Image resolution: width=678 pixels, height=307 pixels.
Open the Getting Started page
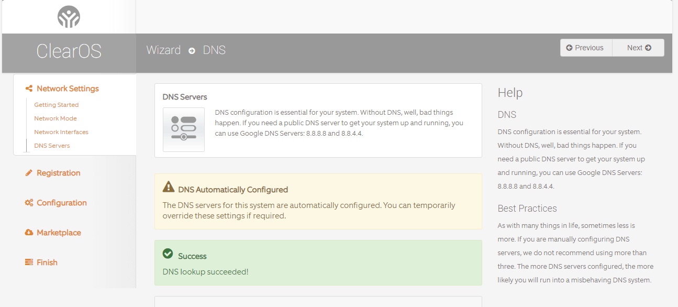coord(56,104)
